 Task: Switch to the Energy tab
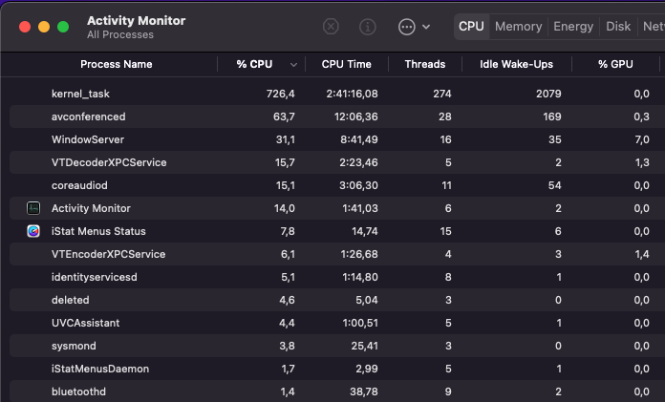[573, 27]
